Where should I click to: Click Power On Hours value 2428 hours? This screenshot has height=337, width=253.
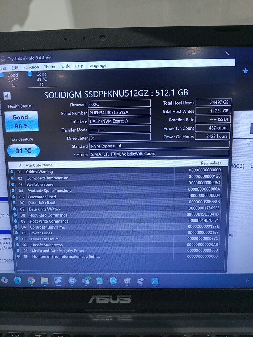pyautogui.click(x=213, y=136)
